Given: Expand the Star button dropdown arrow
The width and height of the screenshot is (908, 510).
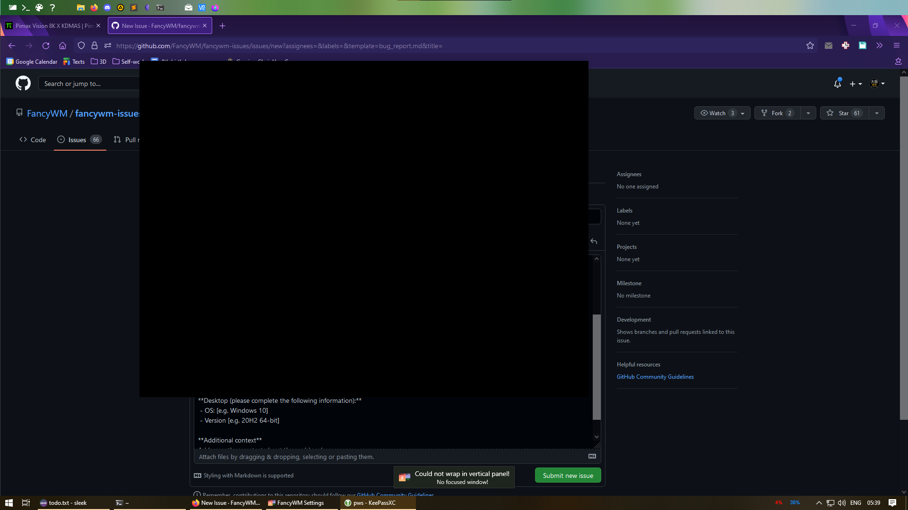Looking at the screenshot, I should coord(877,113).
